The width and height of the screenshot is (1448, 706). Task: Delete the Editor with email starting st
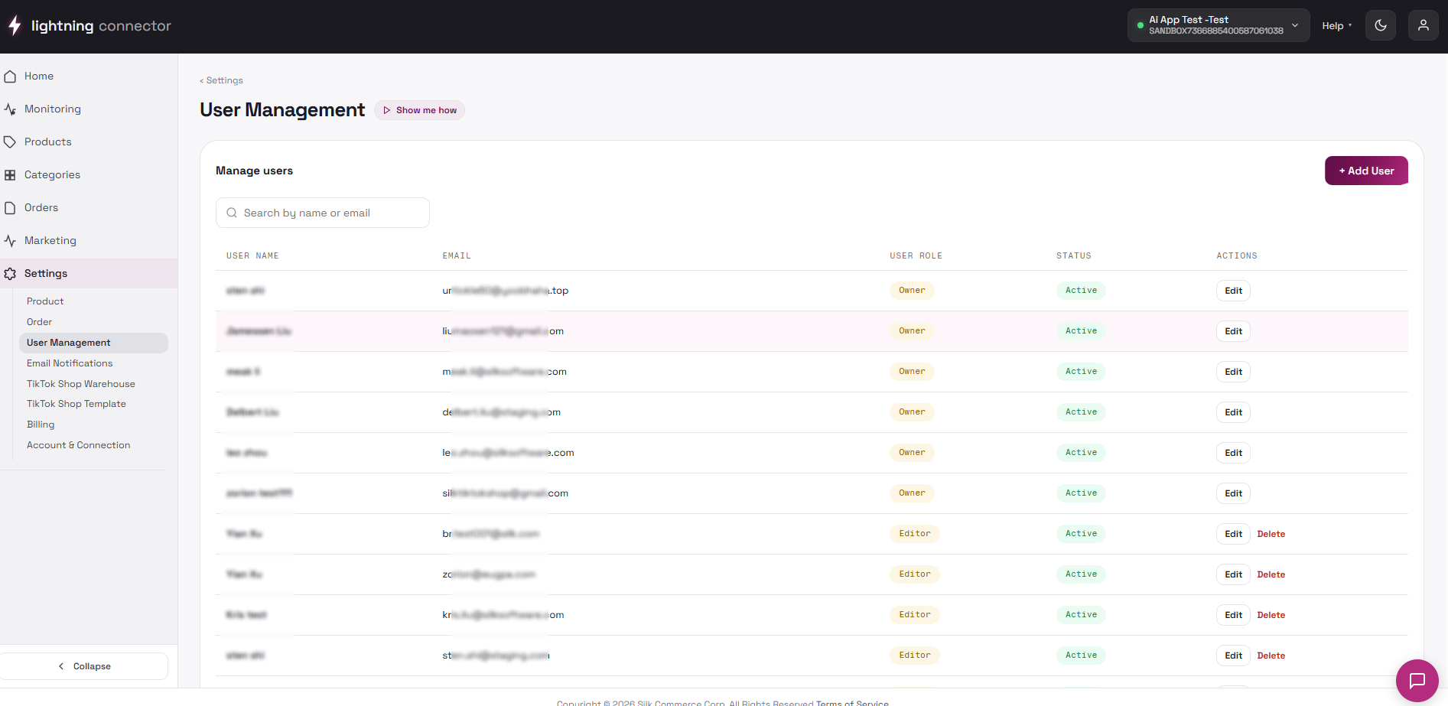point(1271,656)
